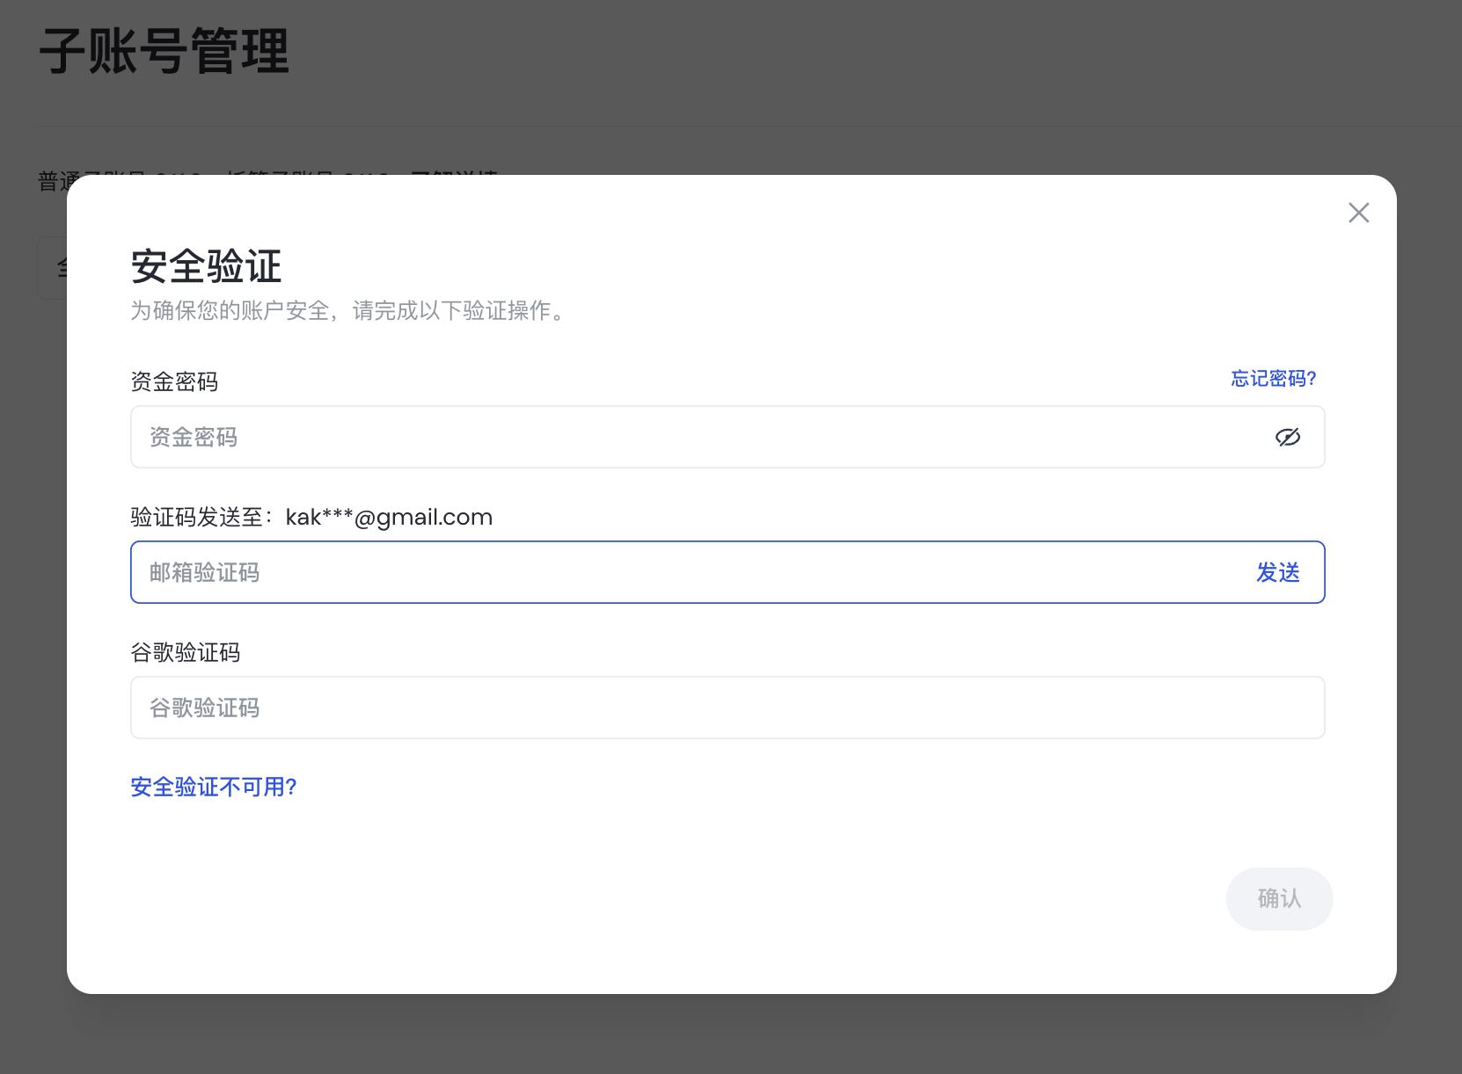Click the partially covered 了解详情 link
The image size is (1462, 1074).
[454, 172]
